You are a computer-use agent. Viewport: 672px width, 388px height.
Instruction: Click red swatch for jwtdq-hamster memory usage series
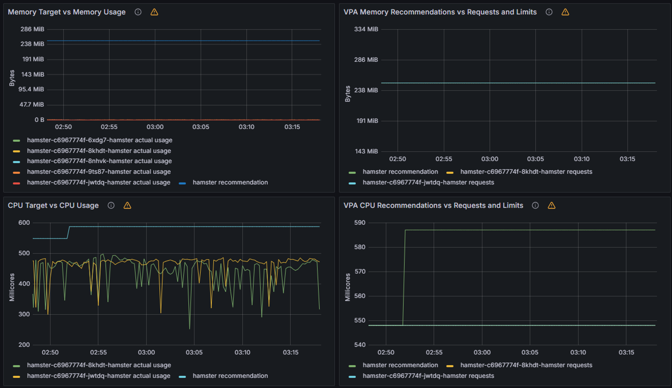coord(16,183)
